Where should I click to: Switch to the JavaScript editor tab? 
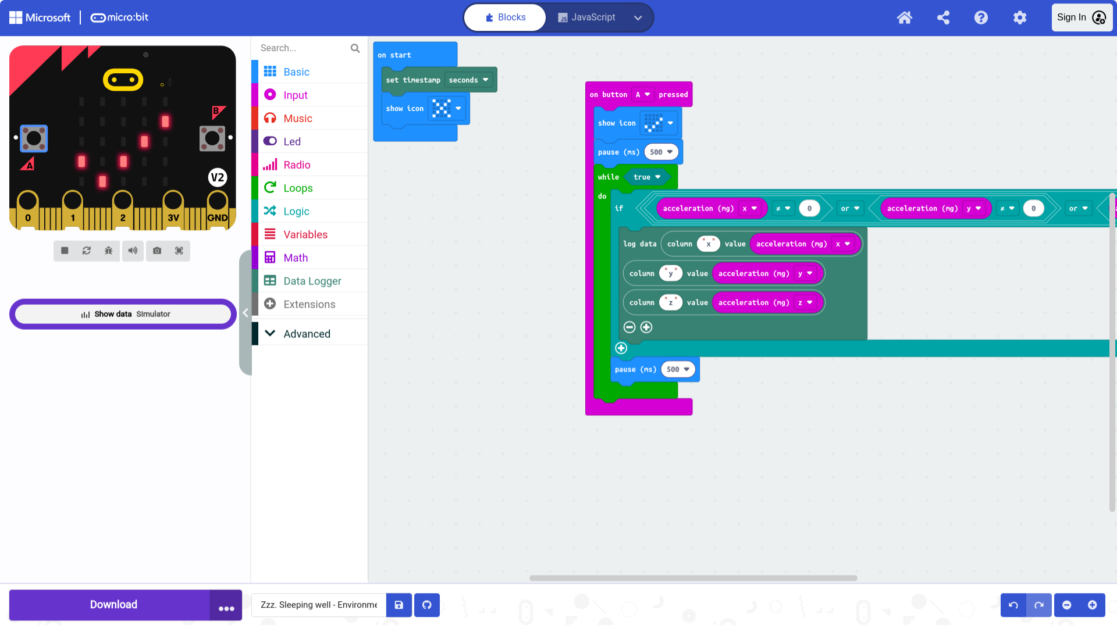pos(586,17)
